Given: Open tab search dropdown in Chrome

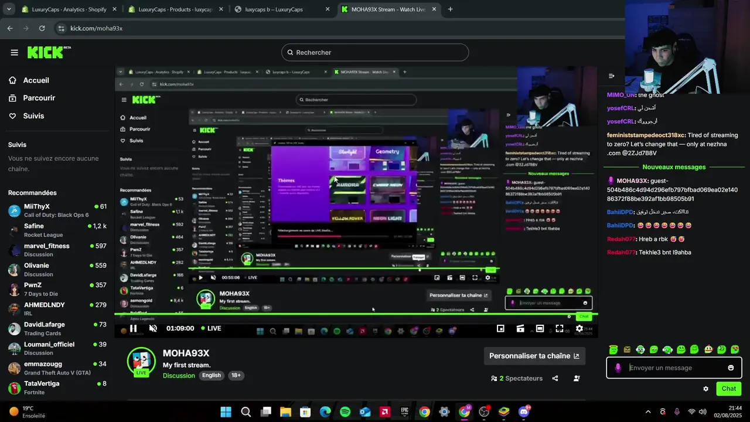Looking at the screenshot, I should [8, 9].
